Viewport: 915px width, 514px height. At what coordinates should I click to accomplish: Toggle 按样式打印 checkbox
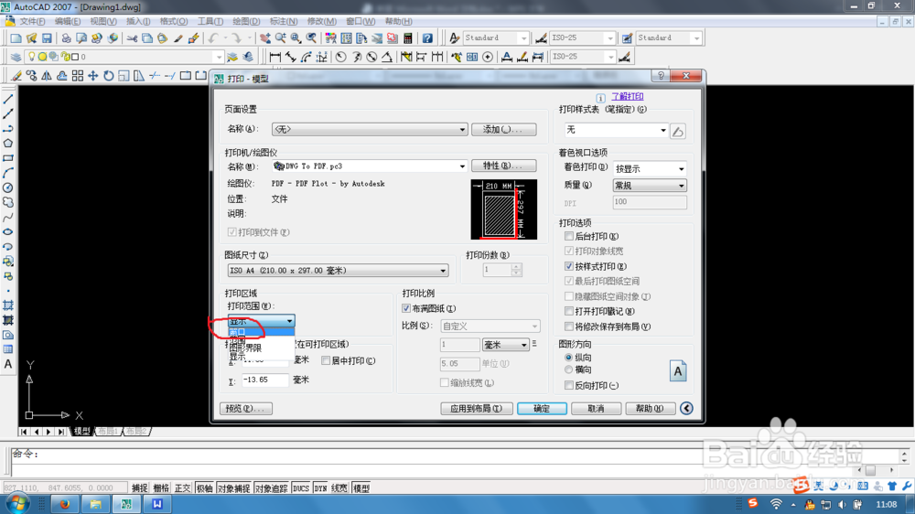coord(569,266)
